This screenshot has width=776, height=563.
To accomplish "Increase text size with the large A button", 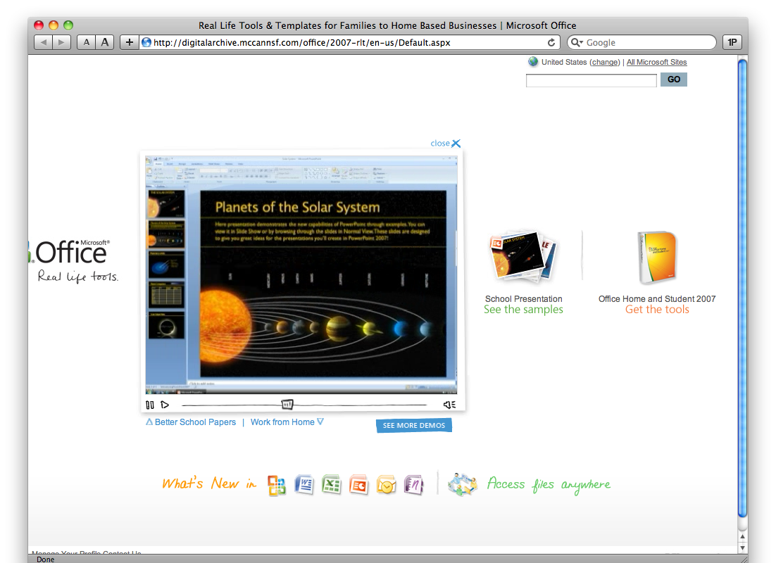I will [105, 42].
